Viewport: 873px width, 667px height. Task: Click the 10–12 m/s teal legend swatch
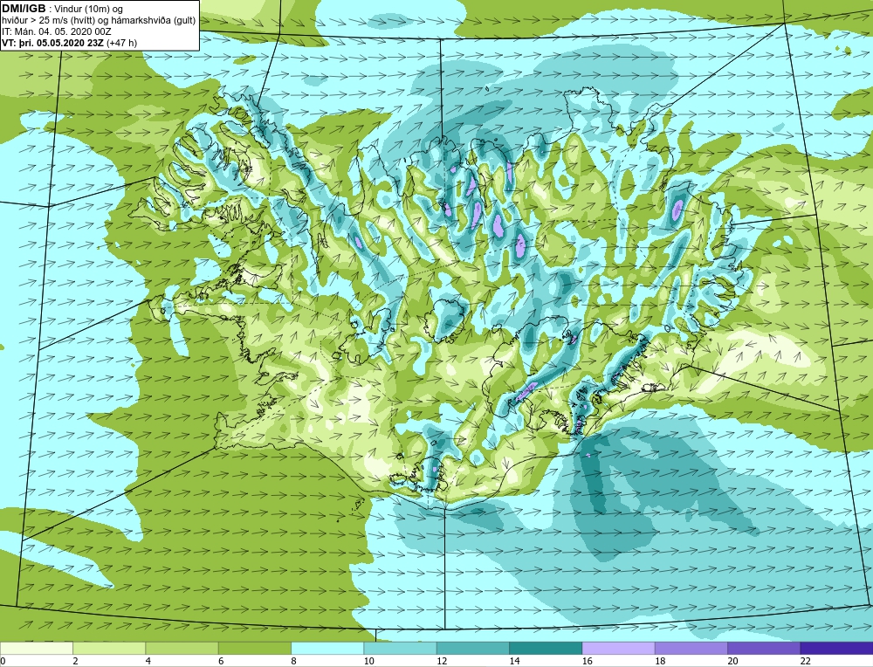point(401,648)
